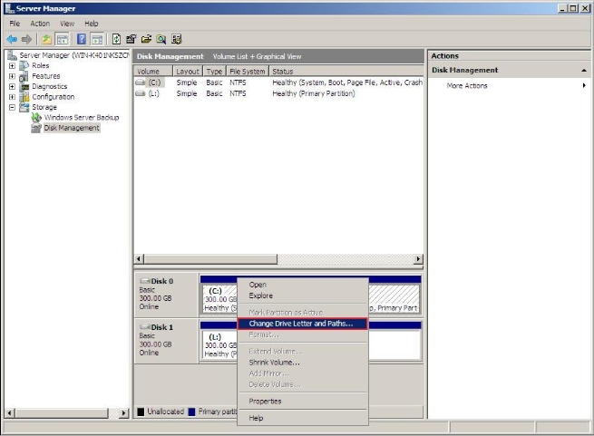594x436 pixels.
Task: Open the View menu
Action: click(x=67, y=24)
